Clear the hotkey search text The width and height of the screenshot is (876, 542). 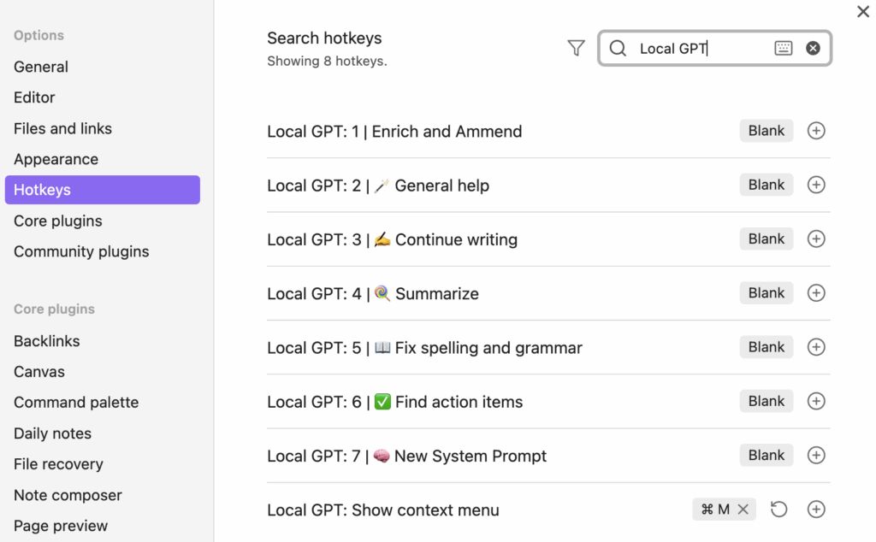click(x=813, y=48)
